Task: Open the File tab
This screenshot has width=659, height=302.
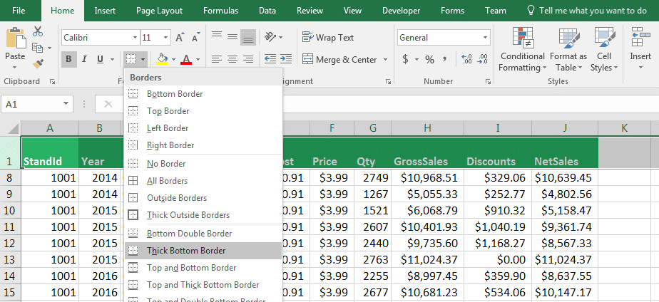Action: point(19,11)
